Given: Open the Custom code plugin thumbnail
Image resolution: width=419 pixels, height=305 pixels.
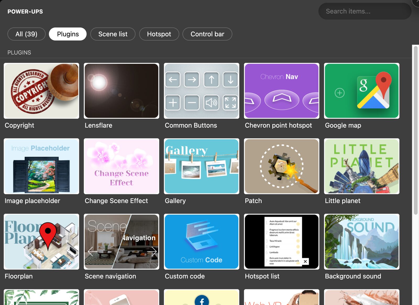Looking at the screenshot, I should [x=202, y=242].
